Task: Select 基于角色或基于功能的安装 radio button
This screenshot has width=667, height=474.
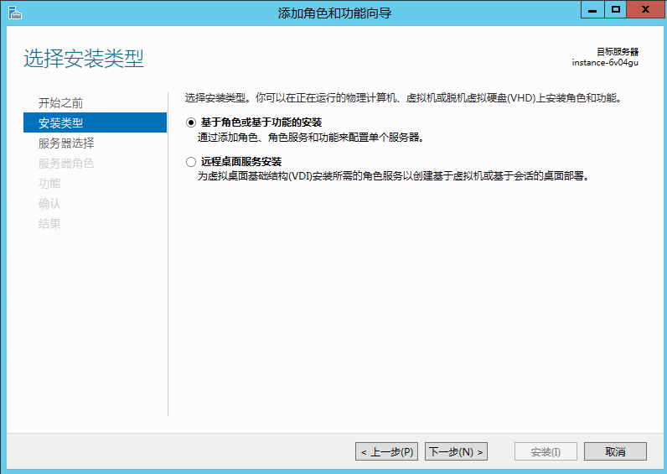Action: click(191, 122)
